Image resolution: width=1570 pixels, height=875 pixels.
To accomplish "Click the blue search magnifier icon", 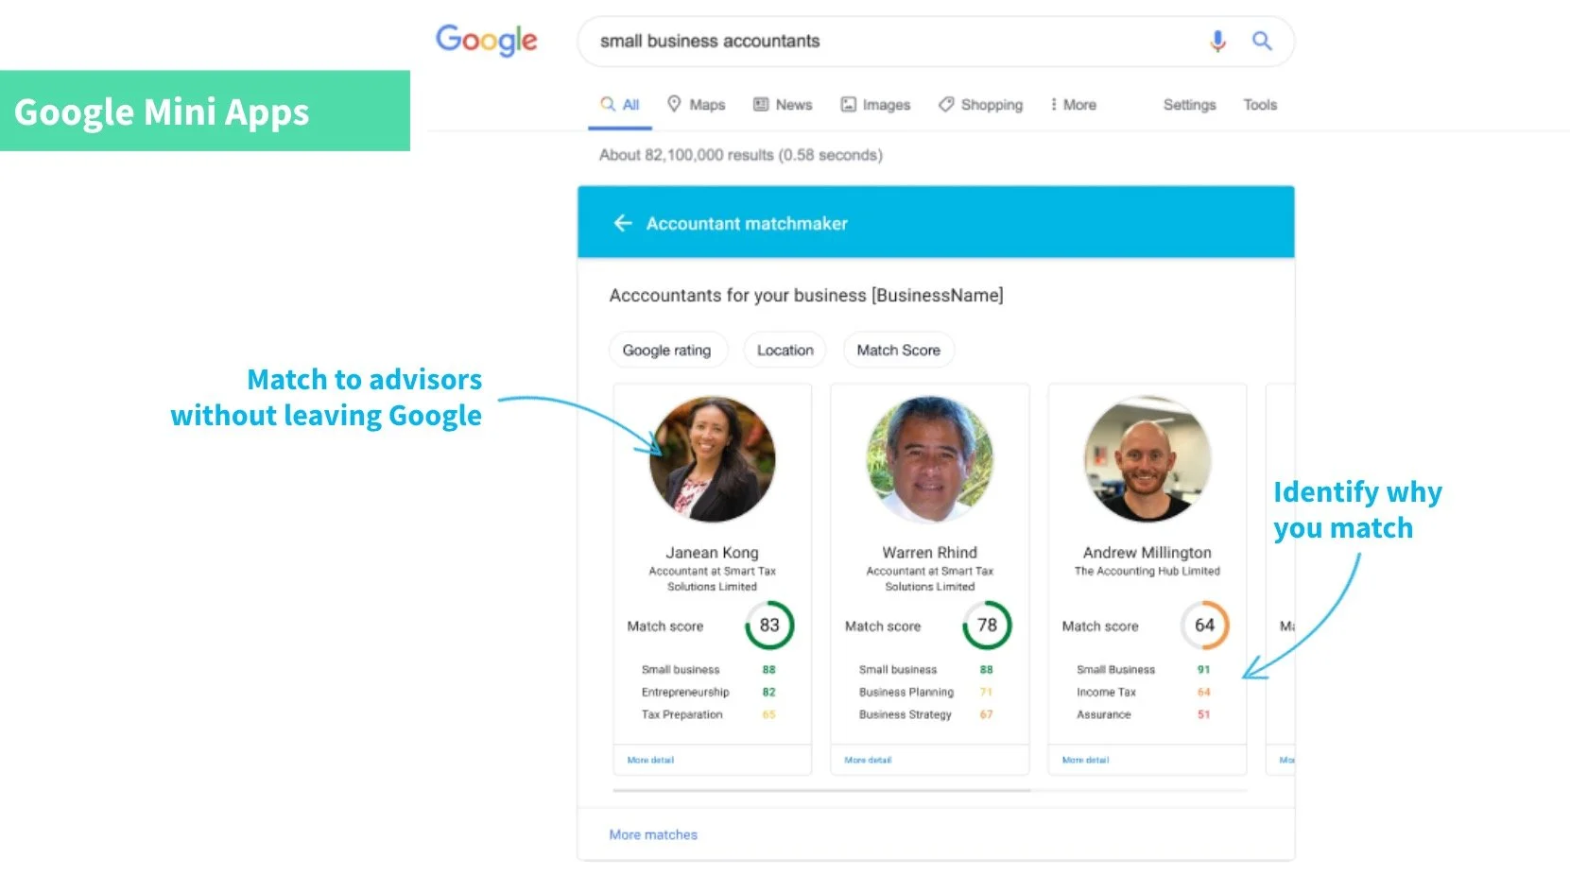I will coord(1262,41).
